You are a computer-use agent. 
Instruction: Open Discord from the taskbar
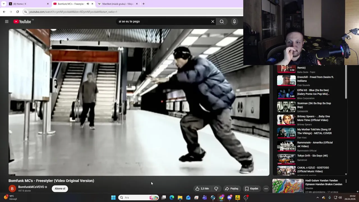tap(229, 198)
